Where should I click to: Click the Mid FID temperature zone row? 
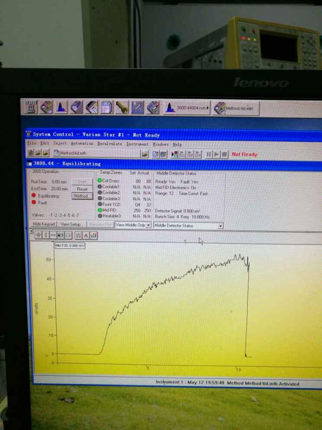tap(125, 210)
